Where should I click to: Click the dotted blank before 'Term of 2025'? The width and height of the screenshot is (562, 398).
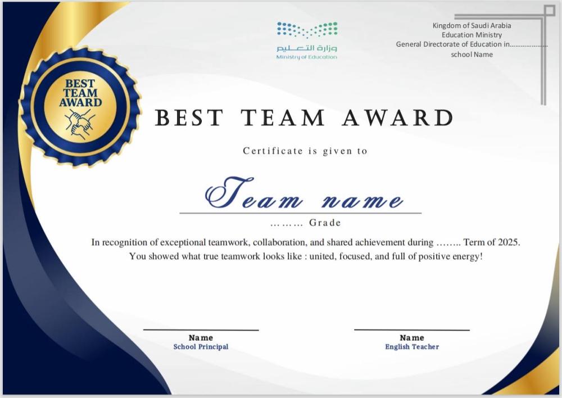(x=448, y=243)
